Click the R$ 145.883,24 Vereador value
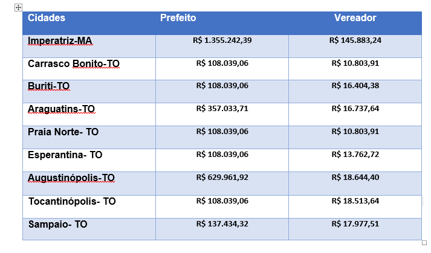 pyautogui.click(x=355, y=40)
